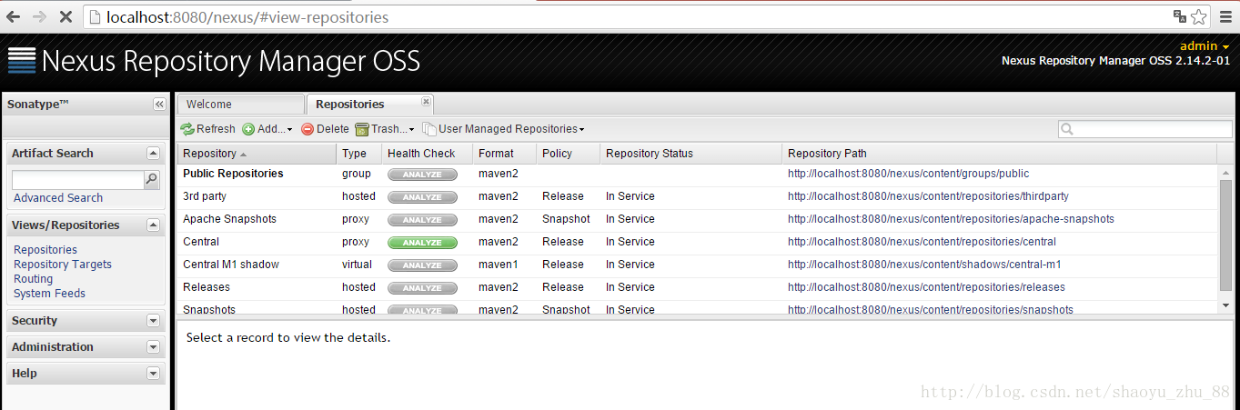Focus the browser address bar

click(x=628, y=16)
